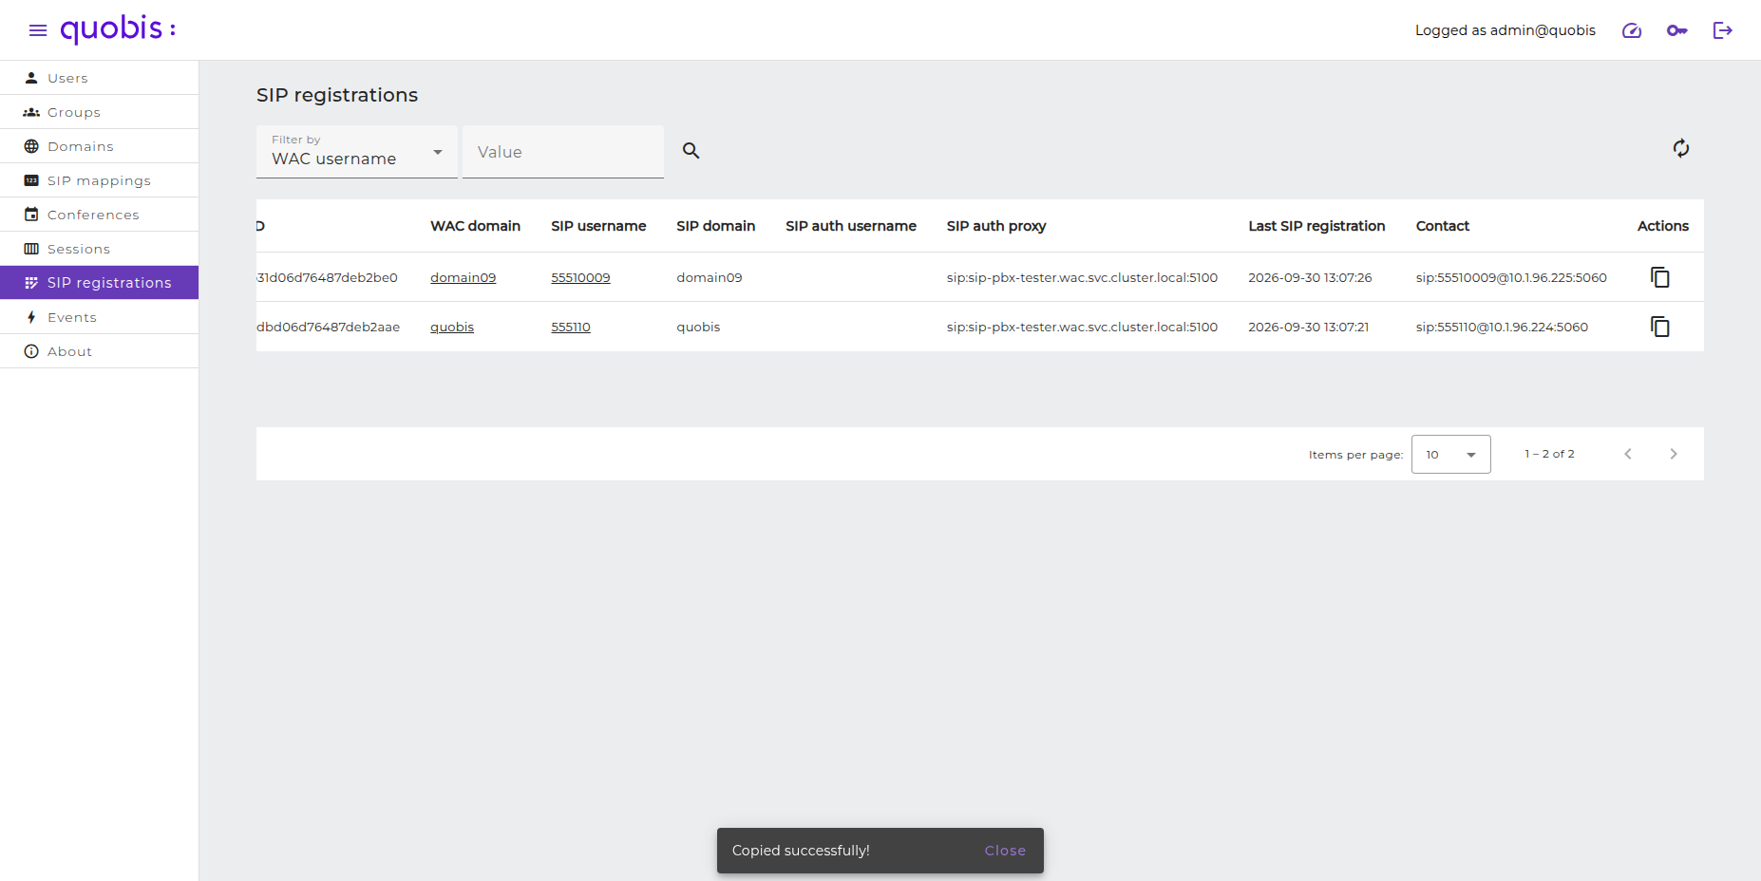Viewport: 1761px width, 881px height.
Task: Open Domains in the sidebar
Action: (100, 146)
